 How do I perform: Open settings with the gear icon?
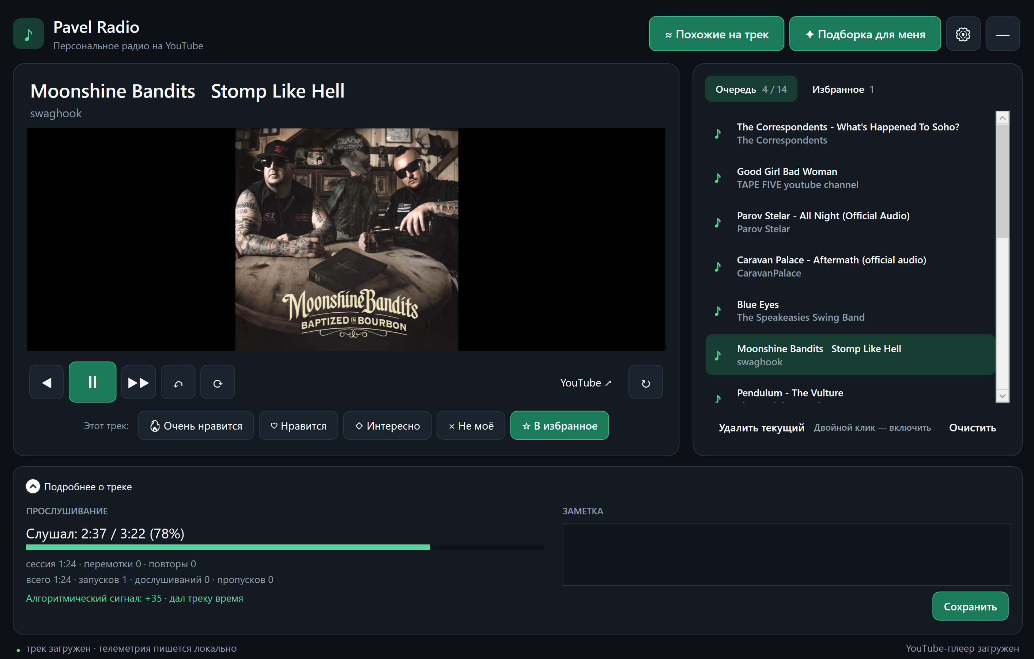(x=963, y=34)
